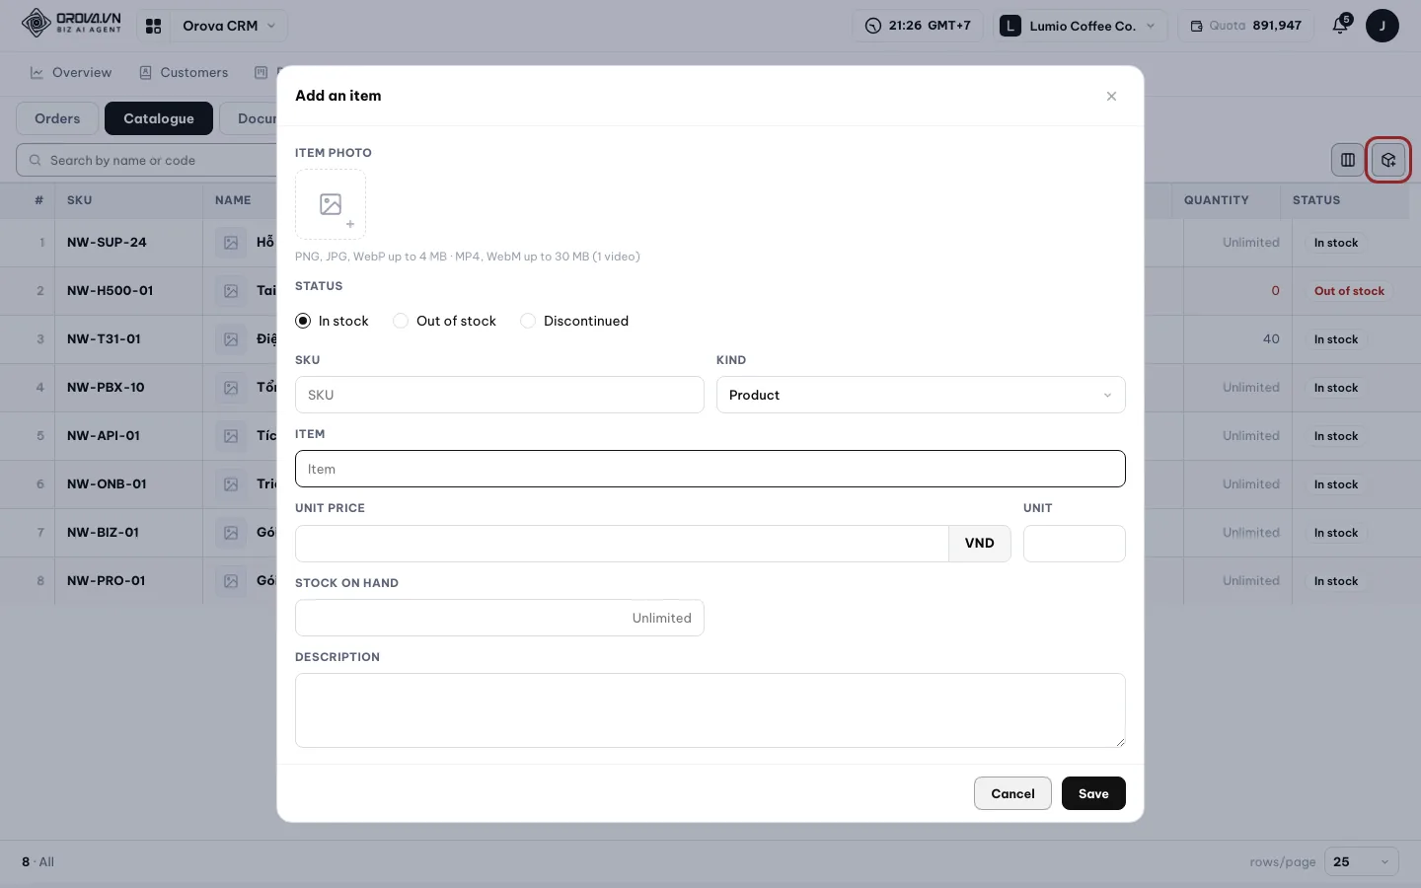Focus the Unit input field
Viewport: 1421px width, 888px height.
pos(1075,544)
